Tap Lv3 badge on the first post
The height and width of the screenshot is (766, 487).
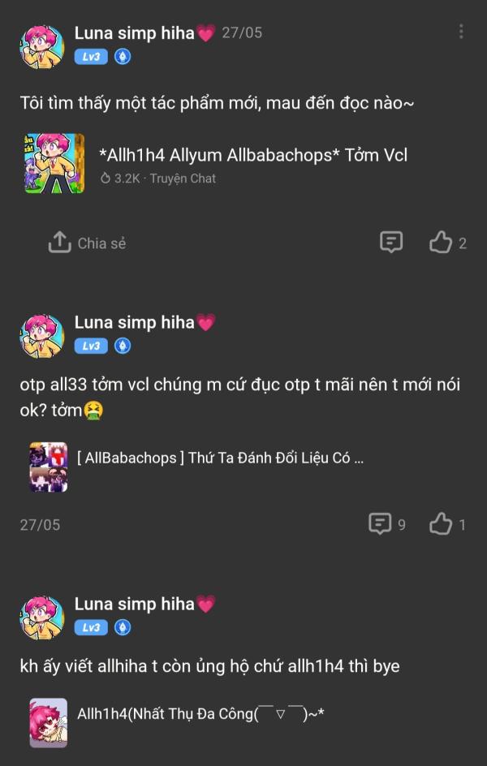tap(91, 57)
